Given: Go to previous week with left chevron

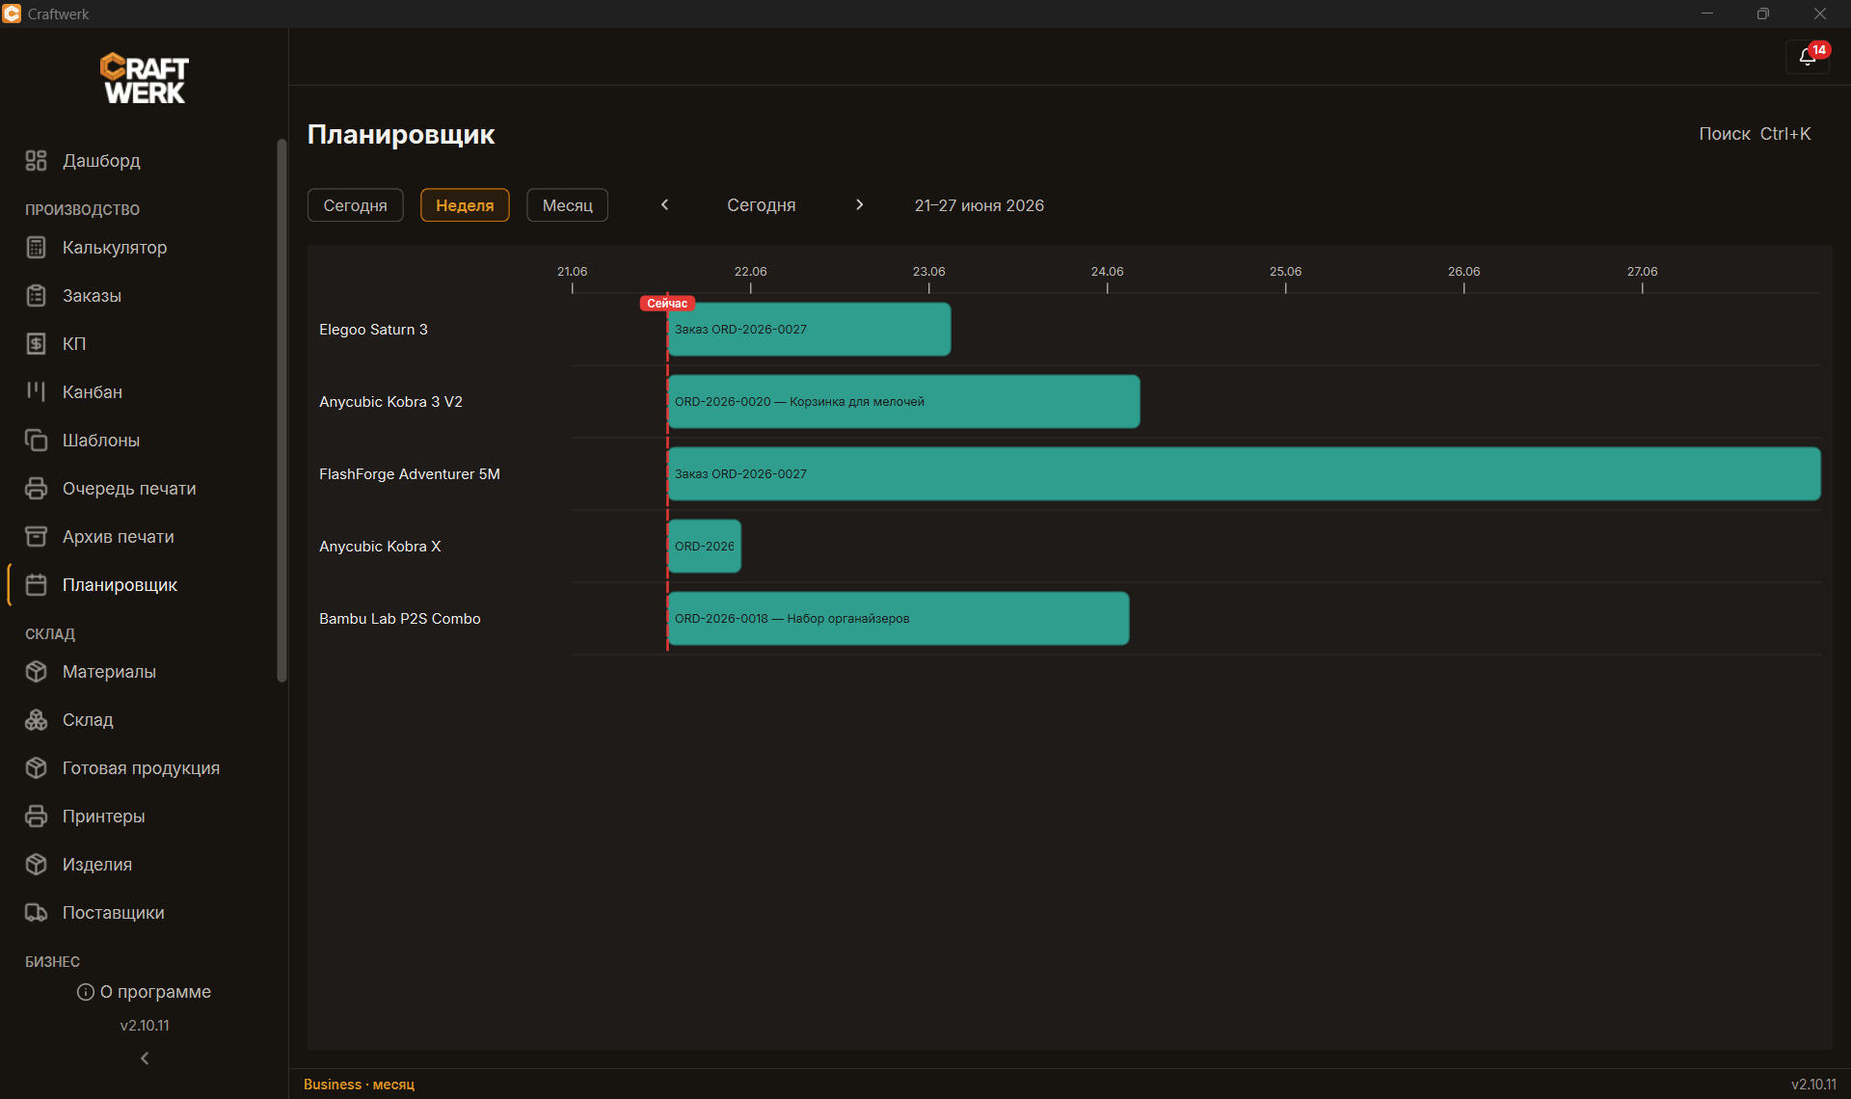Looking at the screenshot, I should pos(664,205).
